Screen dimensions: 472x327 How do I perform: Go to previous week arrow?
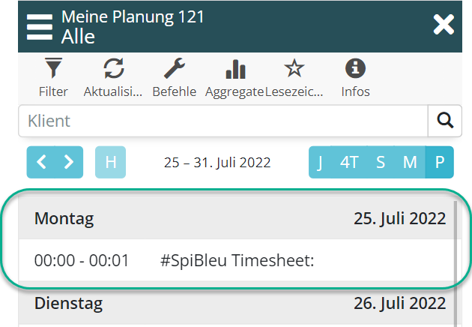42,162
